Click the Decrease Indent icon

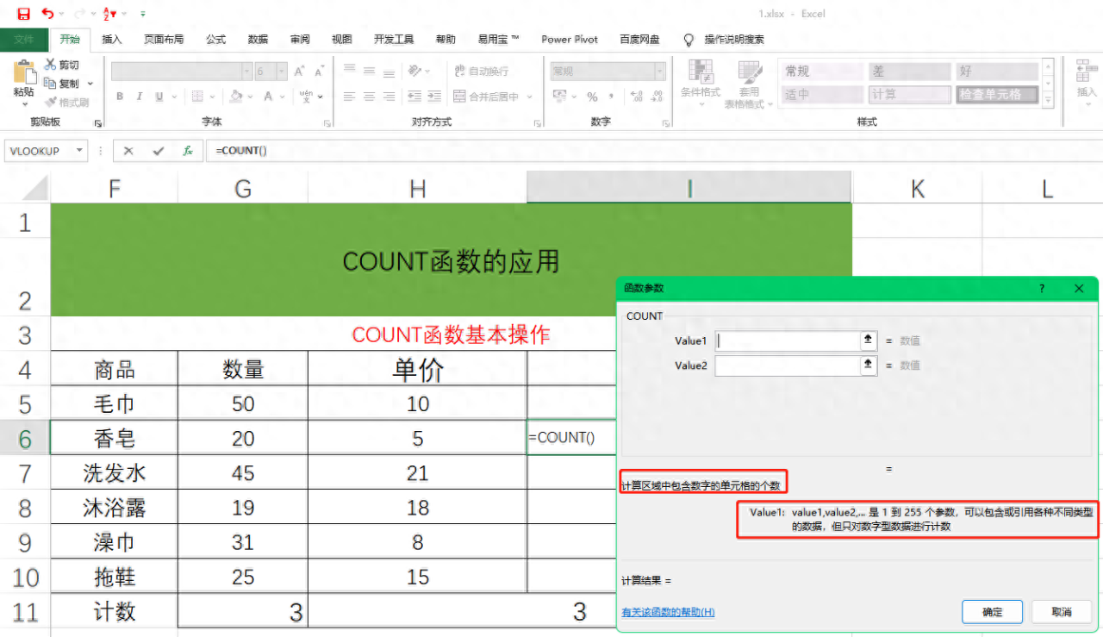414,97
